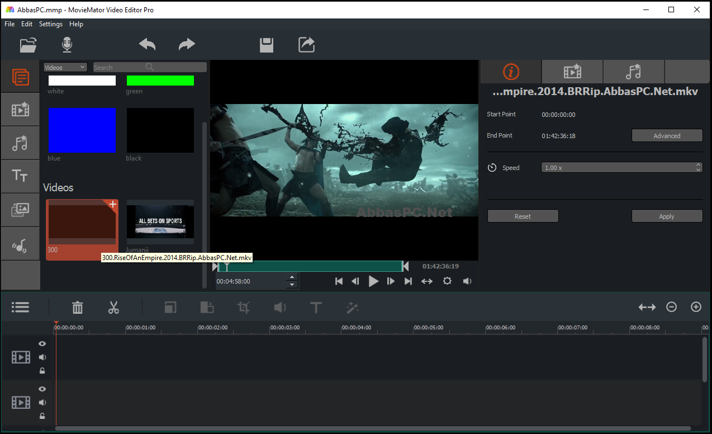
Task: Delete selected clip with trash icon
Action: (78, 307)
